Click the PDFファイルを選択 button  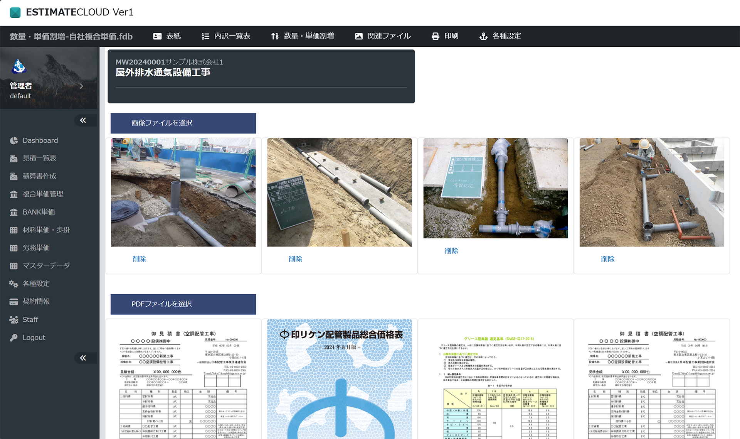[183, 304]
